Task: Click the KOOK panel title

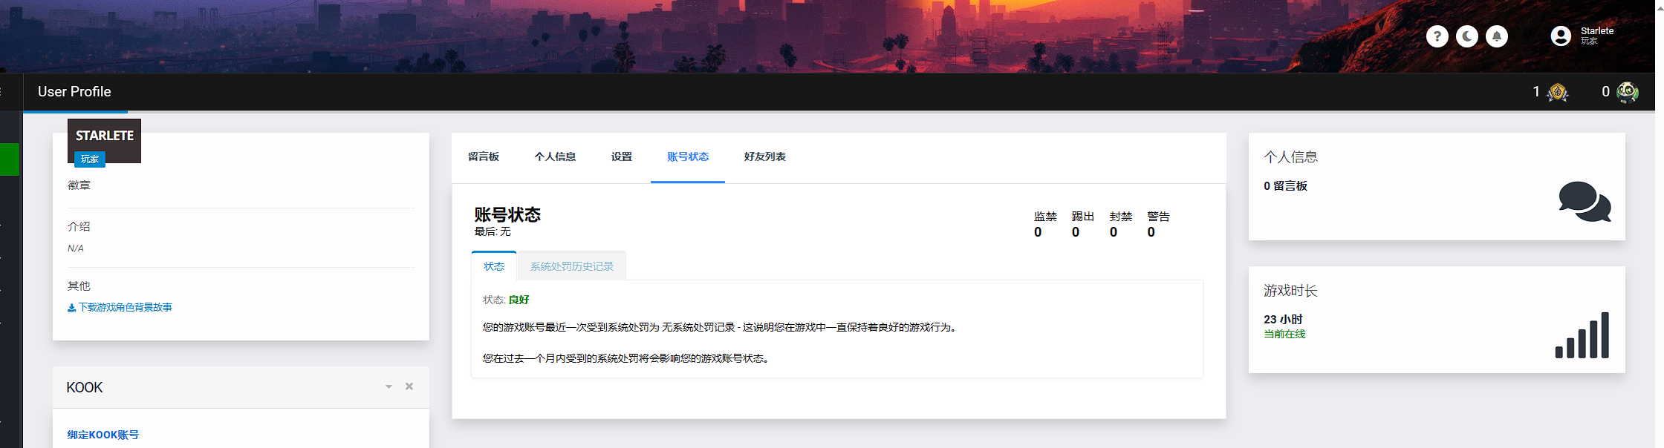Action: tap(85, 387)
